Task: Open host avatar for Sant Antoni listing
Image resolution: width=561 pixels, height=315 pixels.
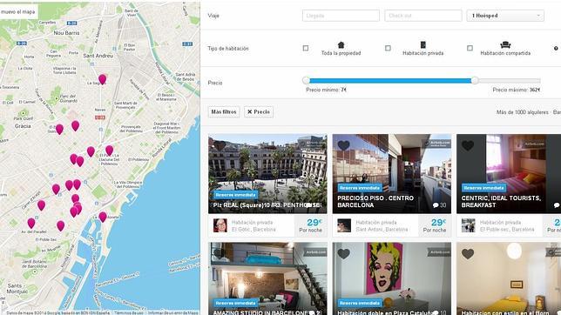Action: pyautogui.click(x=344, y=225)
